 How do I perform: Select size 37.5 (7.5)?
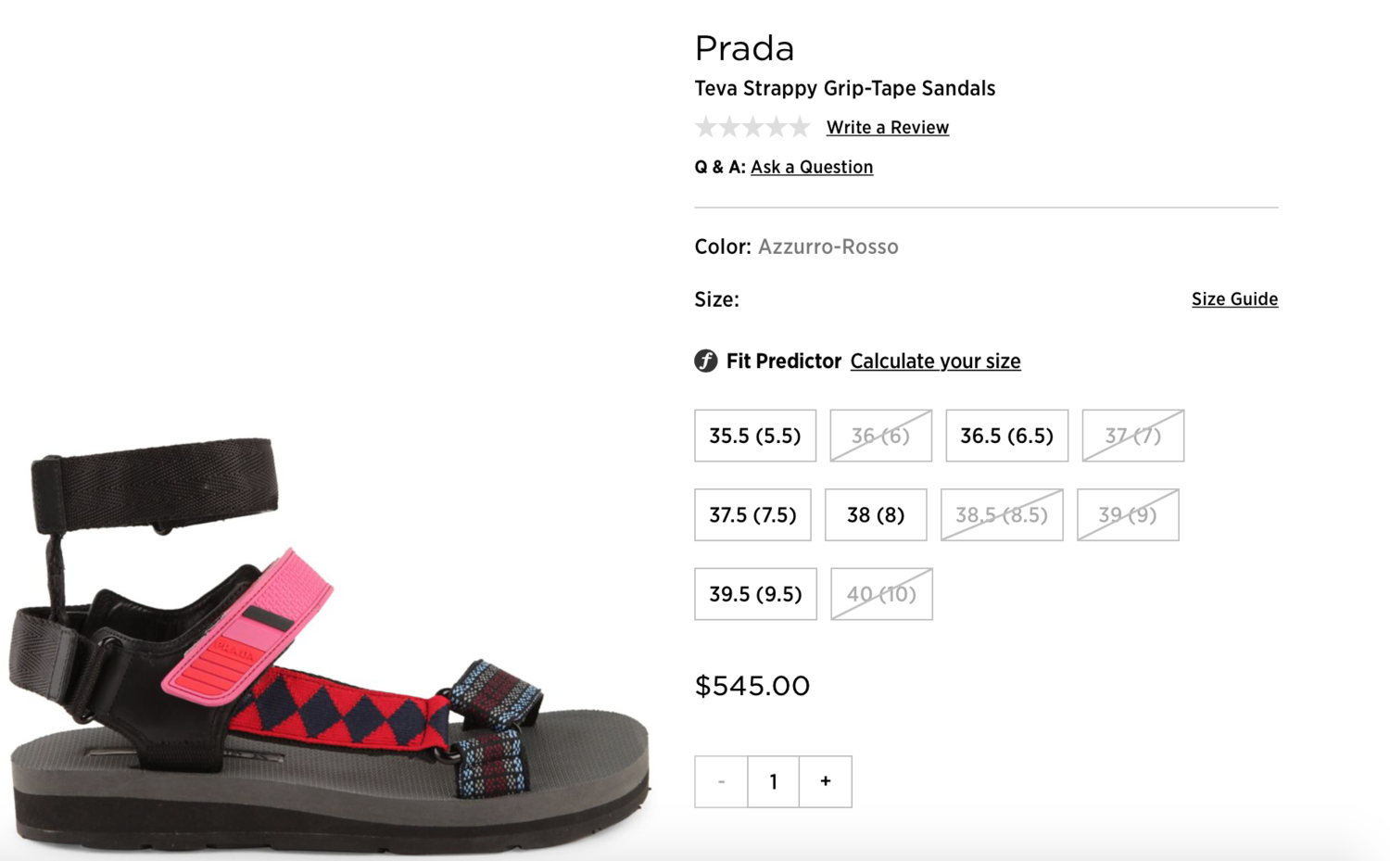[752, 514]
